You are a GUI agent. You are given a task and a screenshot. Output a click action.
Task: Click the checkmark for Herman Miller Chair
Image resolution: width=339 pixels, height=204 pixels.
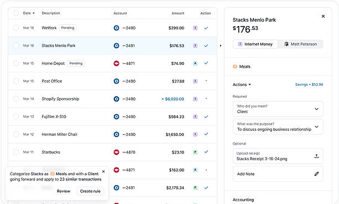(x=206, y=134)
